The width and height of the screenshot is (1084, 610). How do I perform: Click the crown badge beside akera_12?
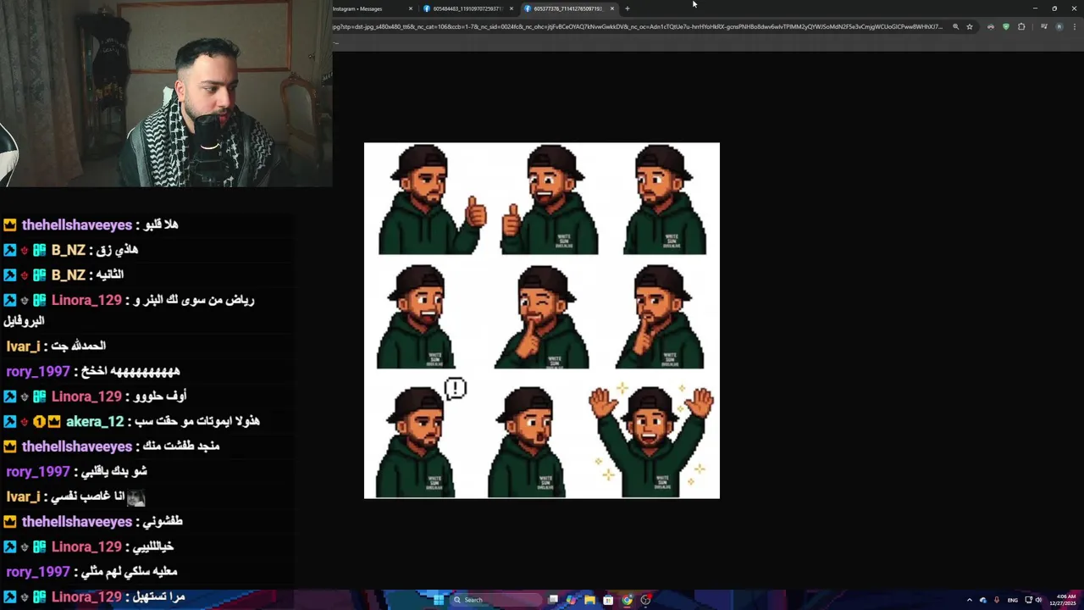tap(54, 421)
